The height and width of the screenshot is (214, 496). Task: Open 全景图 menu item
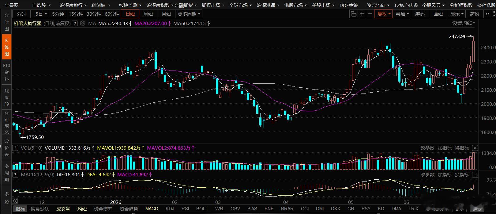coord(12,5)
